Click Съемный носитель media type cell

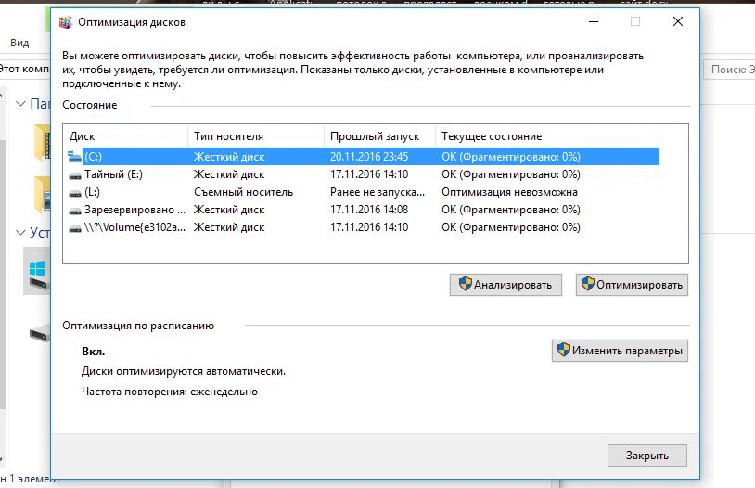pyautogui.click(x=243, y=192)
